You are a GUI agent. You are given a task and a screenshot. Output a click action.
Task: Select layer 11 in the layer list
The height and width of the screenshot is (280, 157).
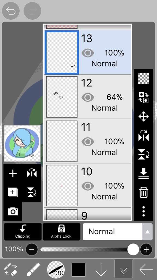click(x=87, y=141)
